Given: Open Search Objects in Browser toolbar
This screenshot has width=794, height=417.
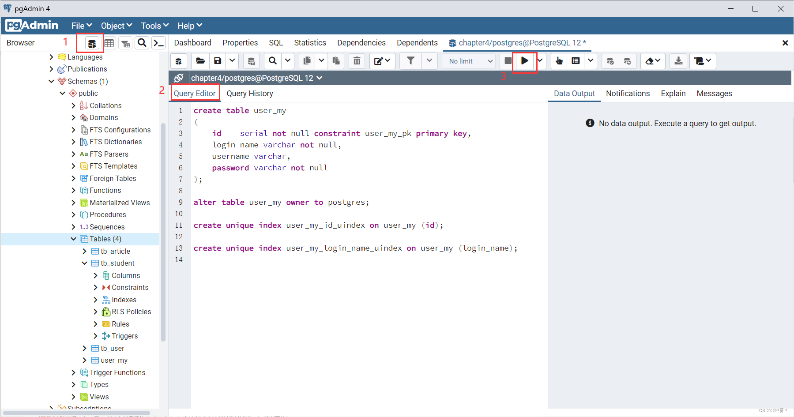Looking at the screenshot, I should tap(142, 43).
